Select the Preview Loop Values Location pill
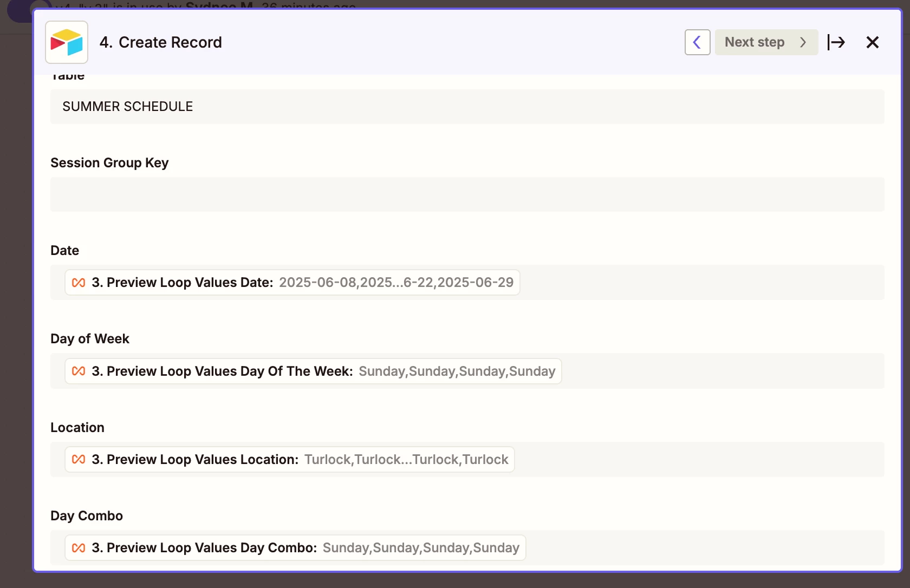910x588 pixels. tap(290, 460)
